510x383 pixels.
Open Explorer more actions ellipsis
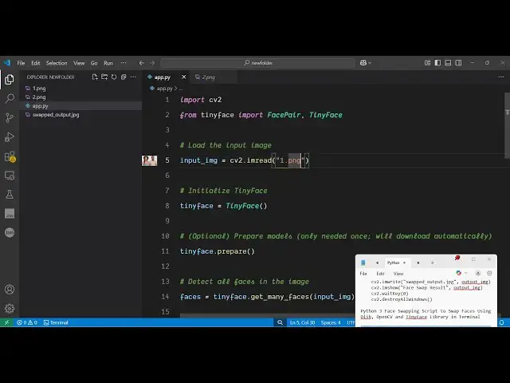tap(133, 77)
